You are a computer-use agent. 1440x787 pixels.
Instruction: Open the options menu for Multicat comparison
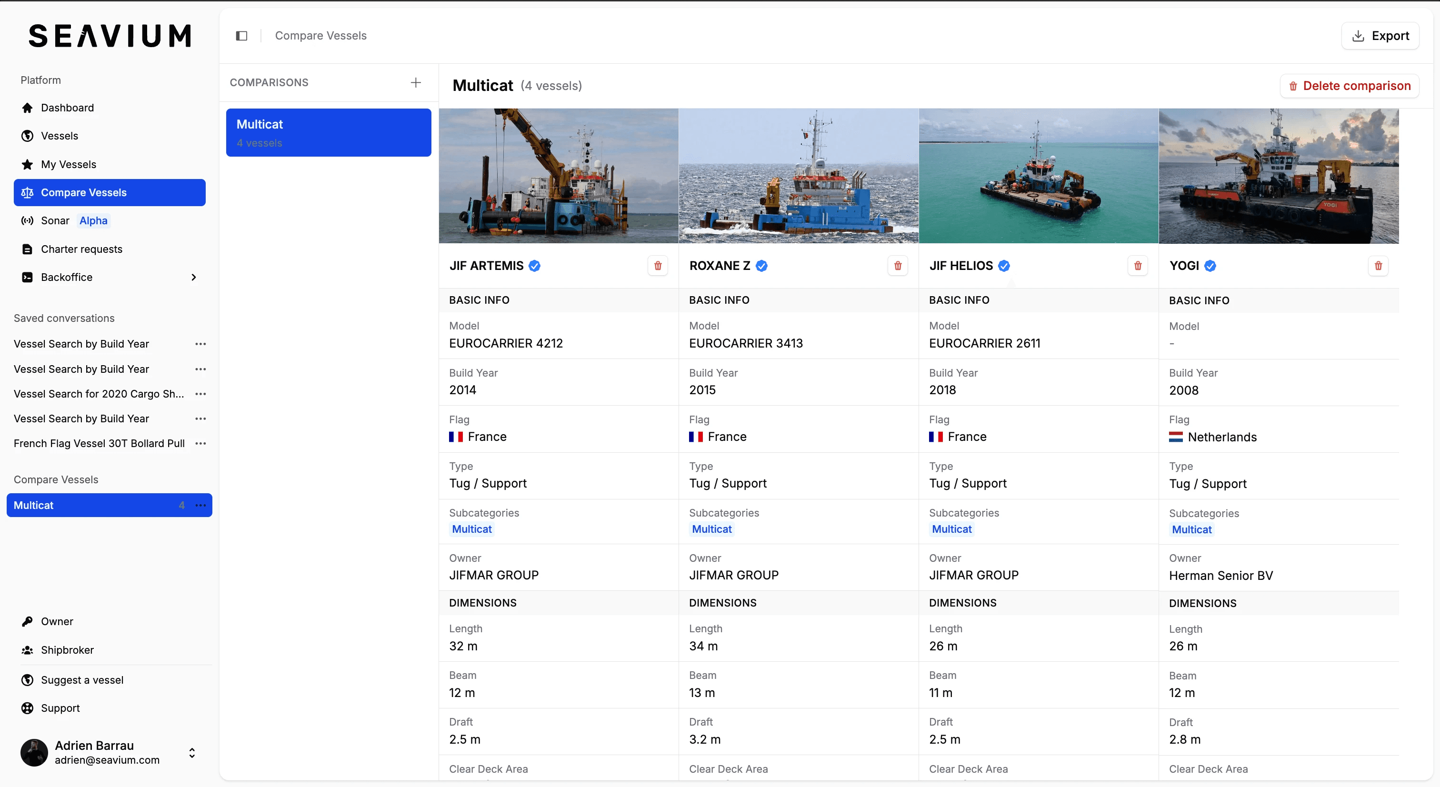[200, 505]
